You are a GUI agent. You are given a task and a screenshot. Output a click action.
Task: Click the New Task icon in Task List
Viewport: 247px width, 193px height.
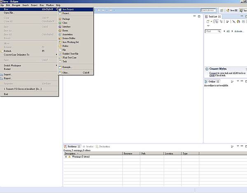207,21
